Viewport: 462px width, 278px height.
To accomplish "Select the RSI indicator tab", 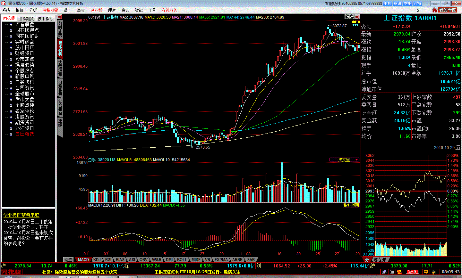I will click(108, 260).
